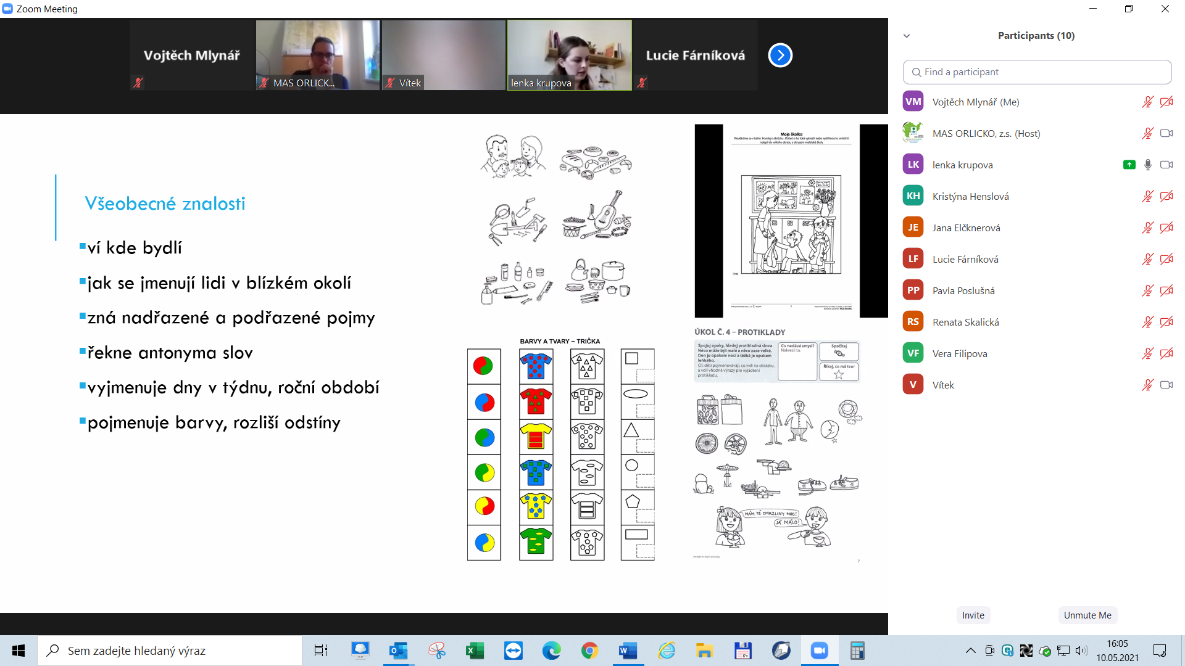
Task: Click the blue arrow to see more participant videos
Action: (780, 55)
